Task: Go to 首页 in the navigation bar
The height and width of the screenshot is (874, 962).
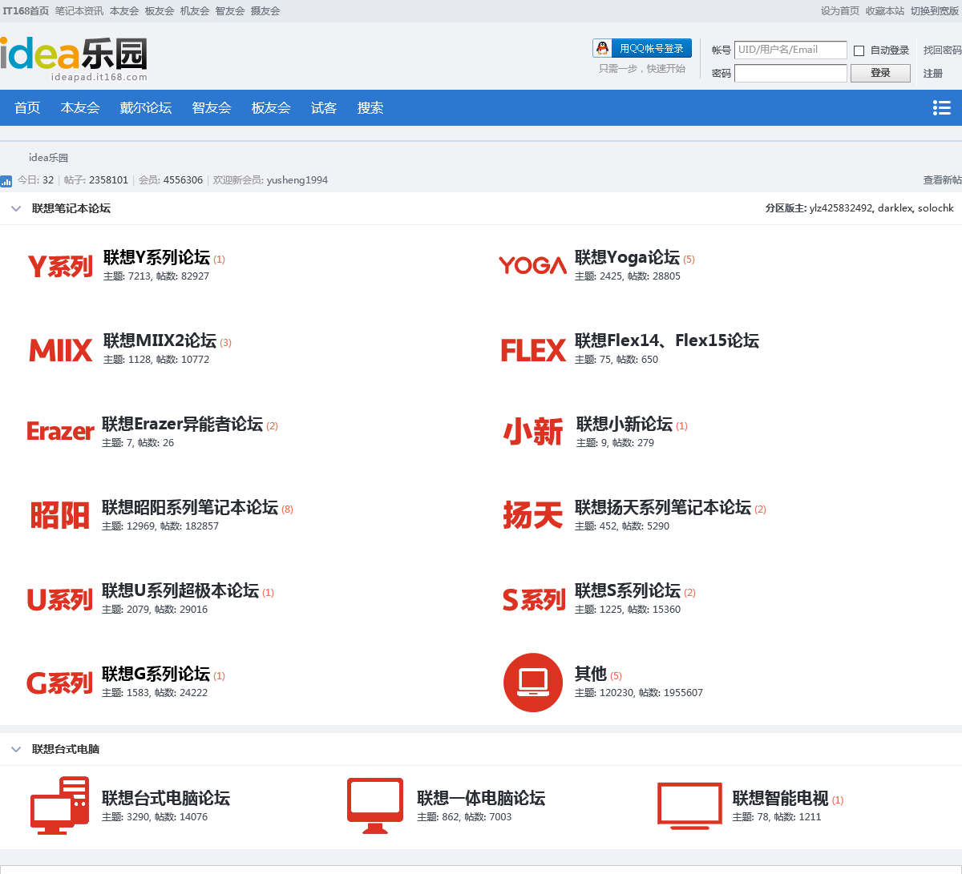Action: 27,107
